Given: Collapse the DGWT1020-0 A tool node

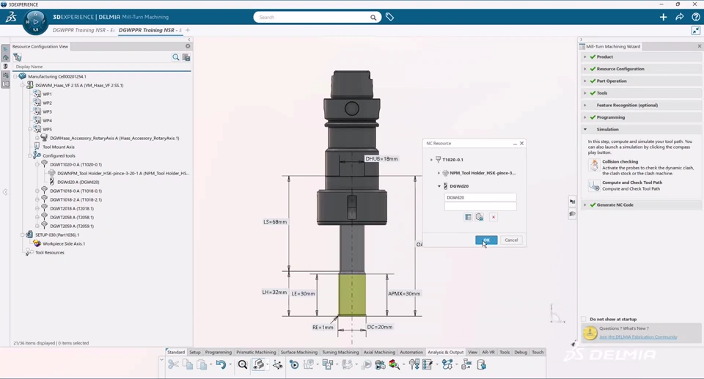Looking at the screenshot, I should click(x=37, y=164).
